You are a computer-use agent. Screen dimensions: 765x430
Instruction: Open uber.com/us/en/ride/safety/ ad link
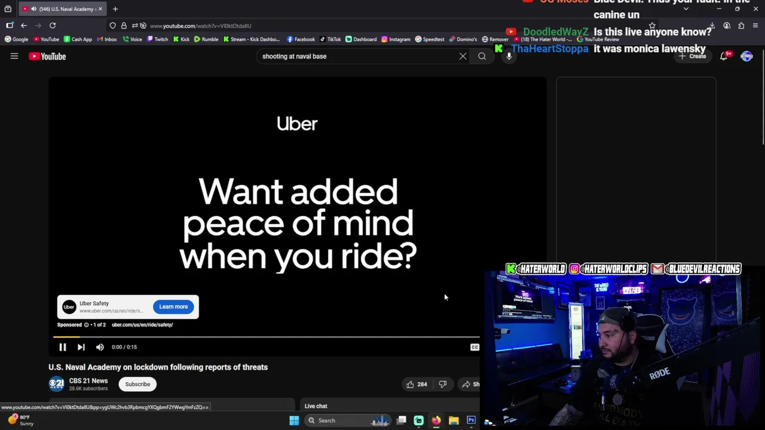(x=142, y=325)
